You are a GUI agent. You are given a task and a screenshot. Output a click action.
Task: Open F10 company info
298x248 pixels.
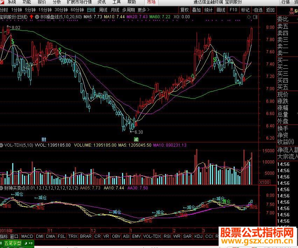(233, 10)
